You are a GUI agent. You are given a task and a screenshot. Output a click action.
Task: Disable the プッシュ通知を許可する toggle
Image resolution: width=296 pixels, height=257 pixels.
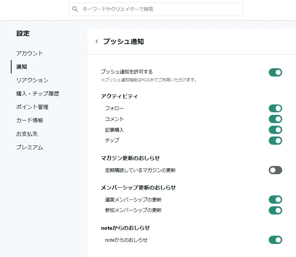click(275, 72)
